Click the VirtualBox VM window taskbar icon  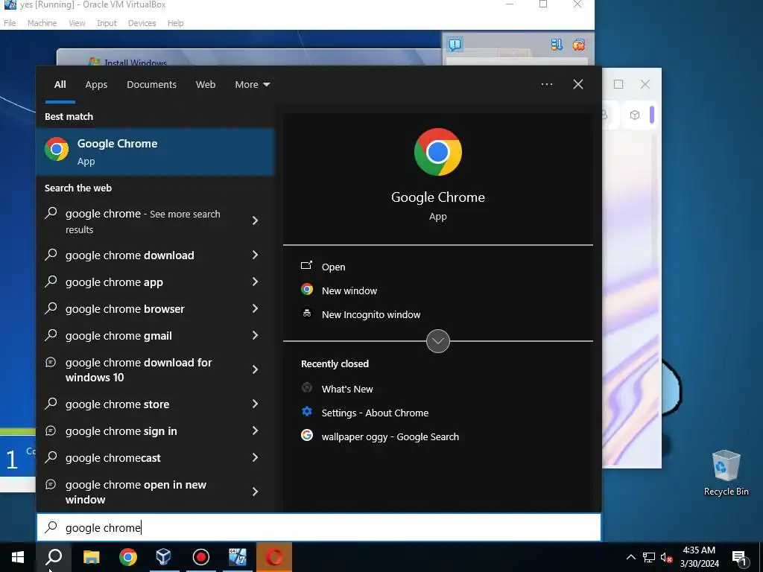click(x=238, y=557)
